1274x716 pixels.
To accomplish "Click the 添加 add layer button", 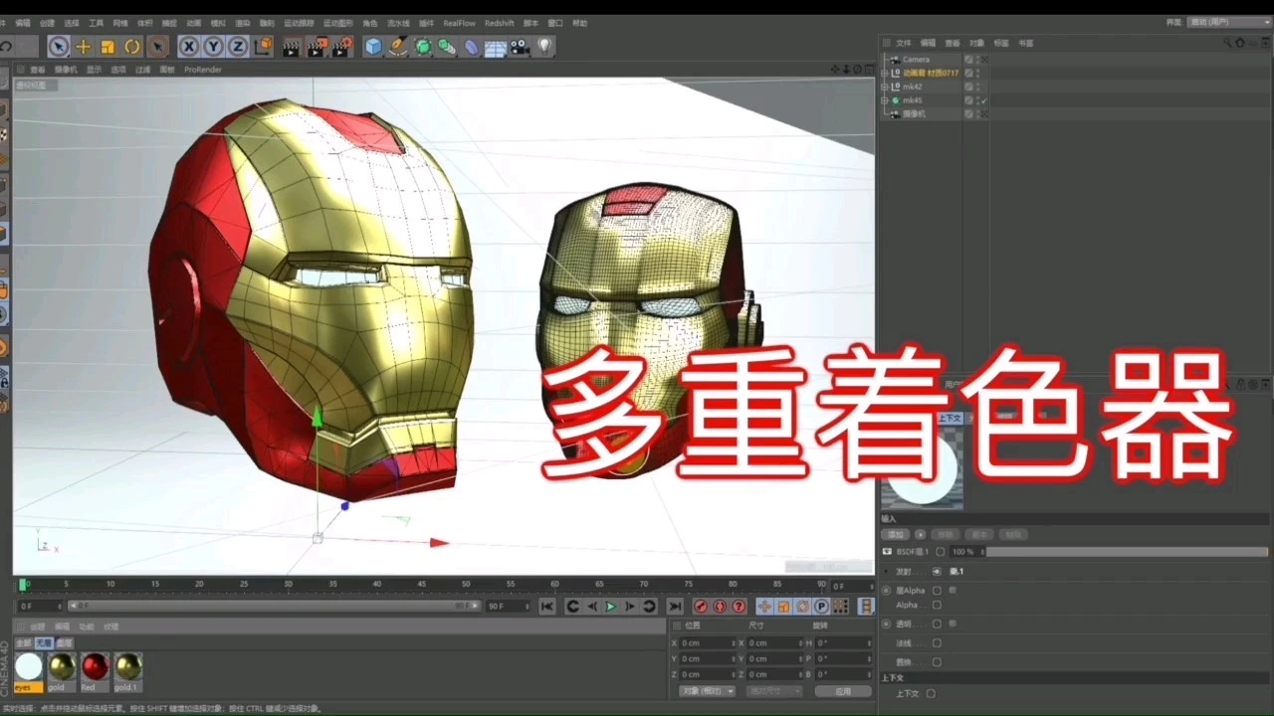I will point(895,535).
